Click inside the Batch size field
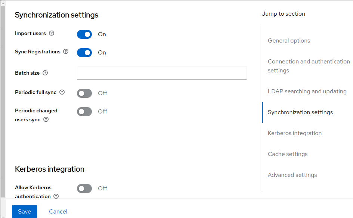The height and width of the screenshot is (218, 353). pyautogui.click(x=161, y=73)
